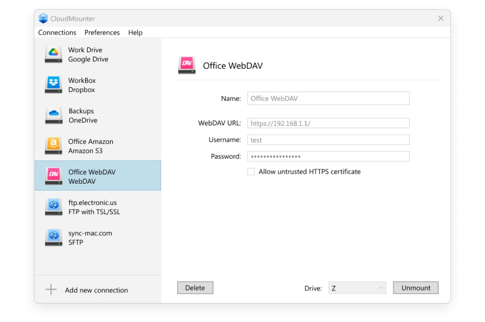Click the WebDAV URL input field
The image size is (485, 322).
click(329, 123)
